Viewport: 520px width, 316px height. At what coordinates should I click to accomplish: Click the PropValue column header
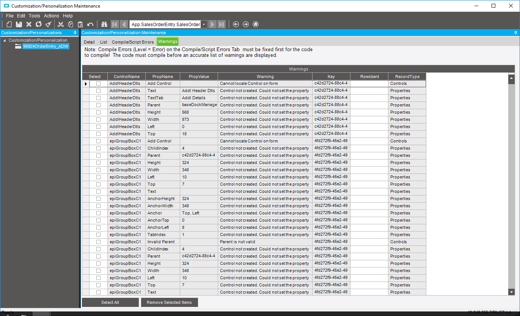point(199,77)
